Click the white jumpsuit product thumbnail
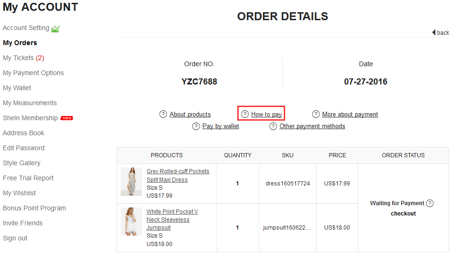The width and height of the screenshot is (451, 254). (131, 222)
